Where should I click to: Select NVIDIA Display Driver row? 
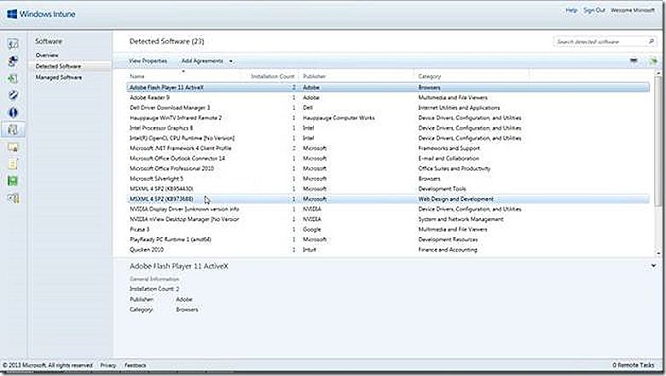[388, 209]
